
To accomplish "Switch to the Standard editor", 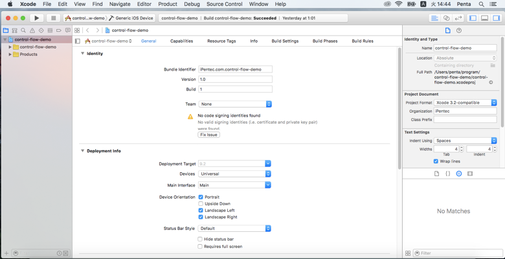I will 435,18.
